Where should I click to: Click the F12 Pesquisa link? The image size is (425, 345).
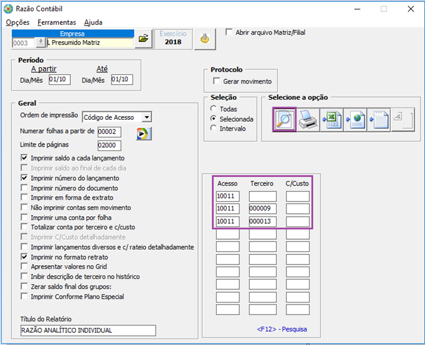click(282, 329)
